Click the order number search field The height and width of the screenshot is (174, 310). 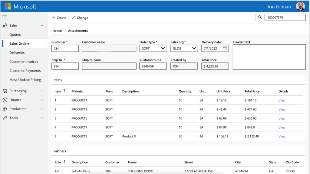click(285, 17)
